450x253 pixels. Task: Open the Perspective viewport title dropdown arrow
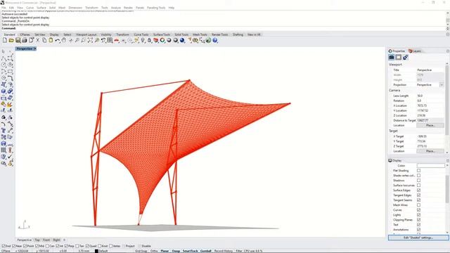tap(35, 48)
